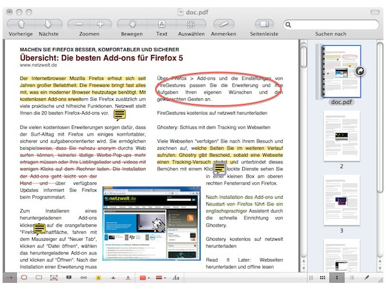This screenshot has height=290, width=386.
Task: Select the link chain tool
Action: [x=83, y=278]
